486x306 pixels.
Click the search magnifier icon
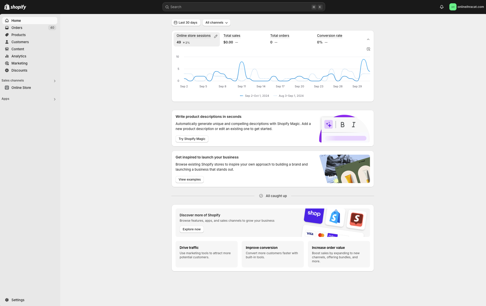[167, 7]
